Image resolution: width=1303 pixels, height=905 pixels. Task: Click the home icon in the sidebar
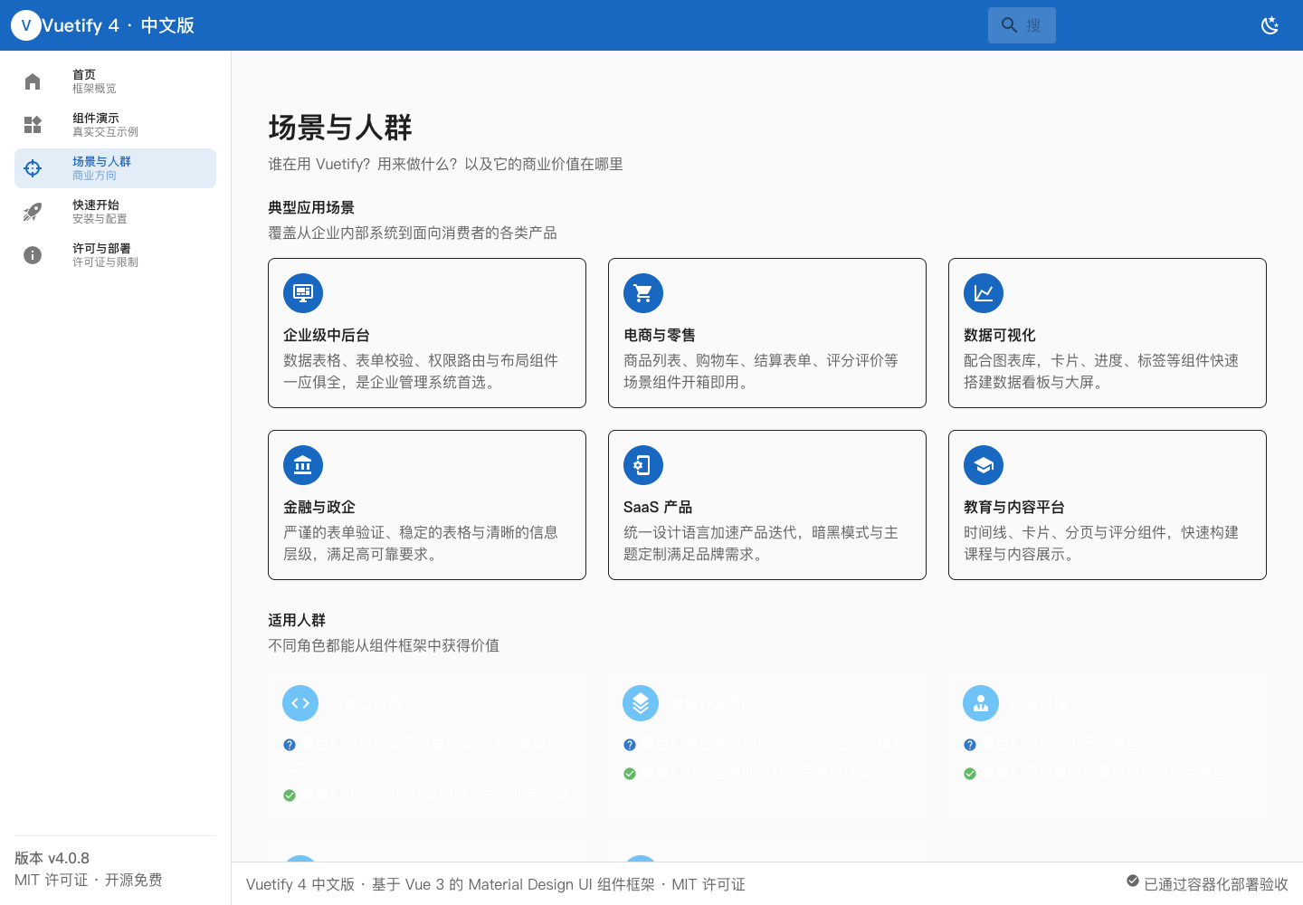[x=33, y=81]
